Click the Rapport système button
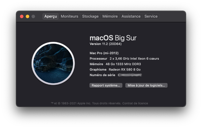This screenshot has height=128, width=202. pyautogui.click(x=106, y=85)
